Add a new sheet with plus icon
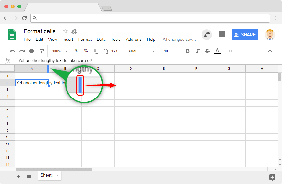Screen dimensions: 282x184 coord(18,177)
